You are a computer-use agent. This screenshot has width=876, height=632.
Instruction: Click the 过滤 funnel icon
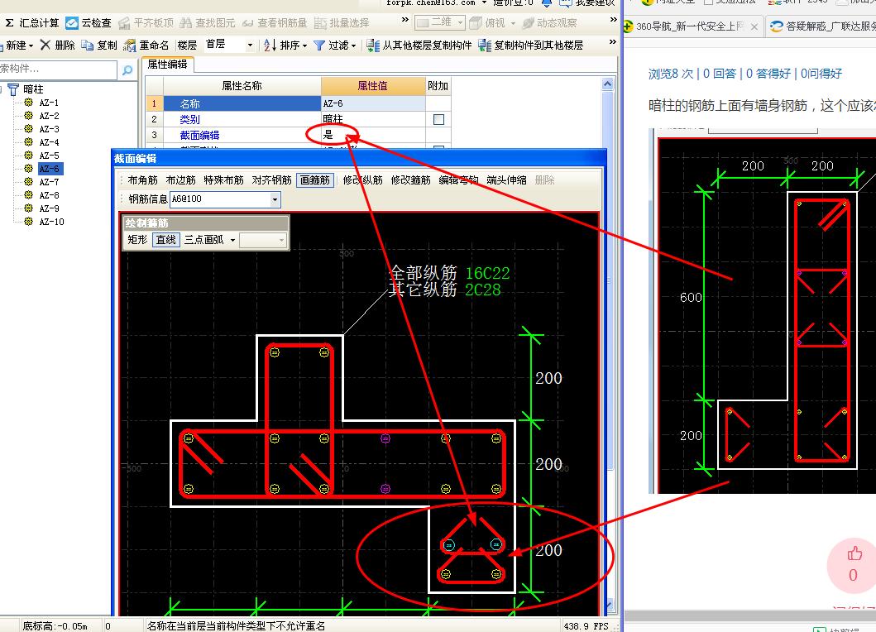tap(319, 45)
